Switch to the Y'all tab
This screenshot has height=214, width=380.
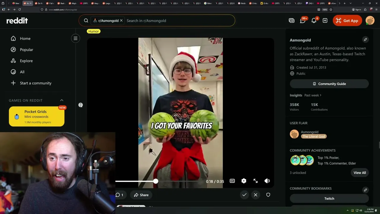click(50, 3)
